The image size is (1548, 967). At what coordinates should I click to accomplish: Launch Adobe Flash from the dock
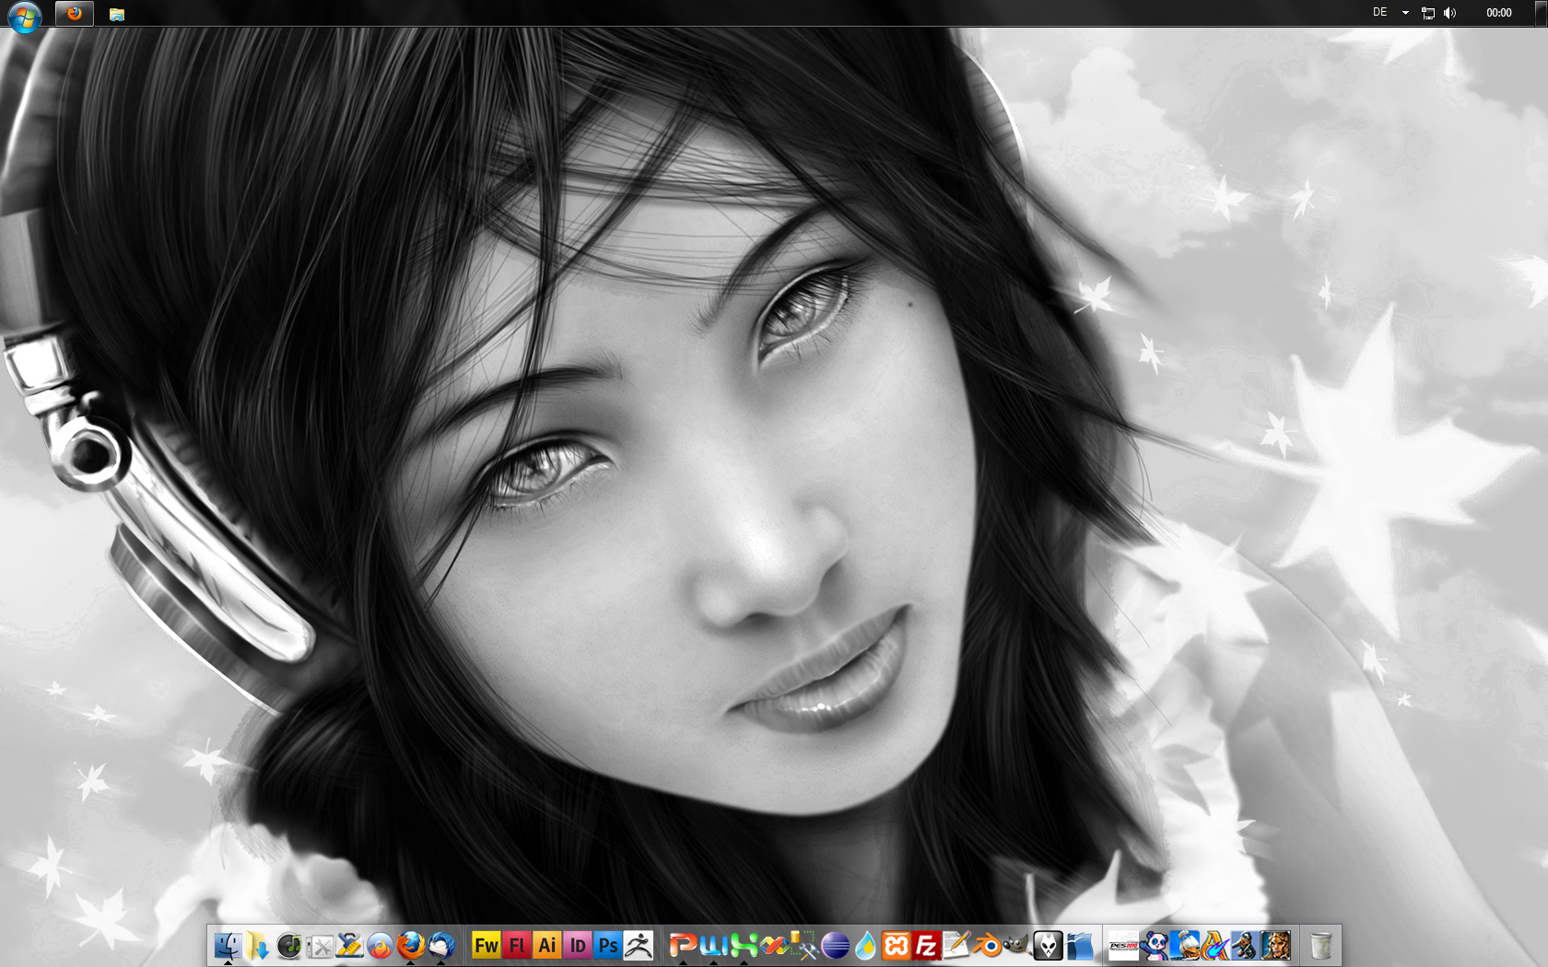point(517,946)
